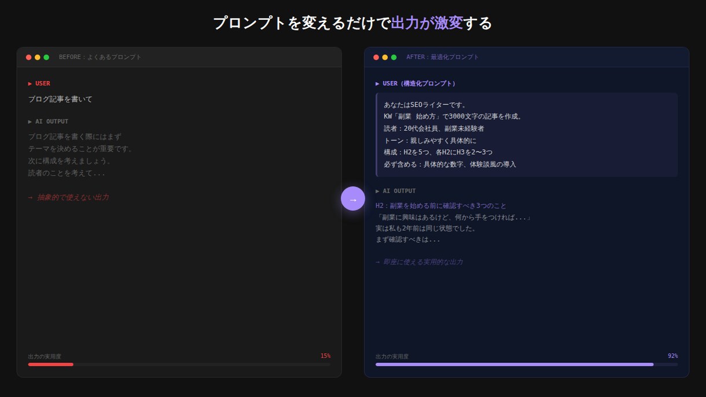The height and width of the screenshot is (397, 706).
Task: Click the prompt text 'ブログ記事を書いて'
Action: pos(60,100)
